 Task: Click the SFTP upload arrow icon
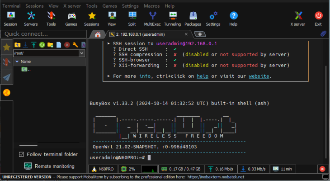[33, 45]
